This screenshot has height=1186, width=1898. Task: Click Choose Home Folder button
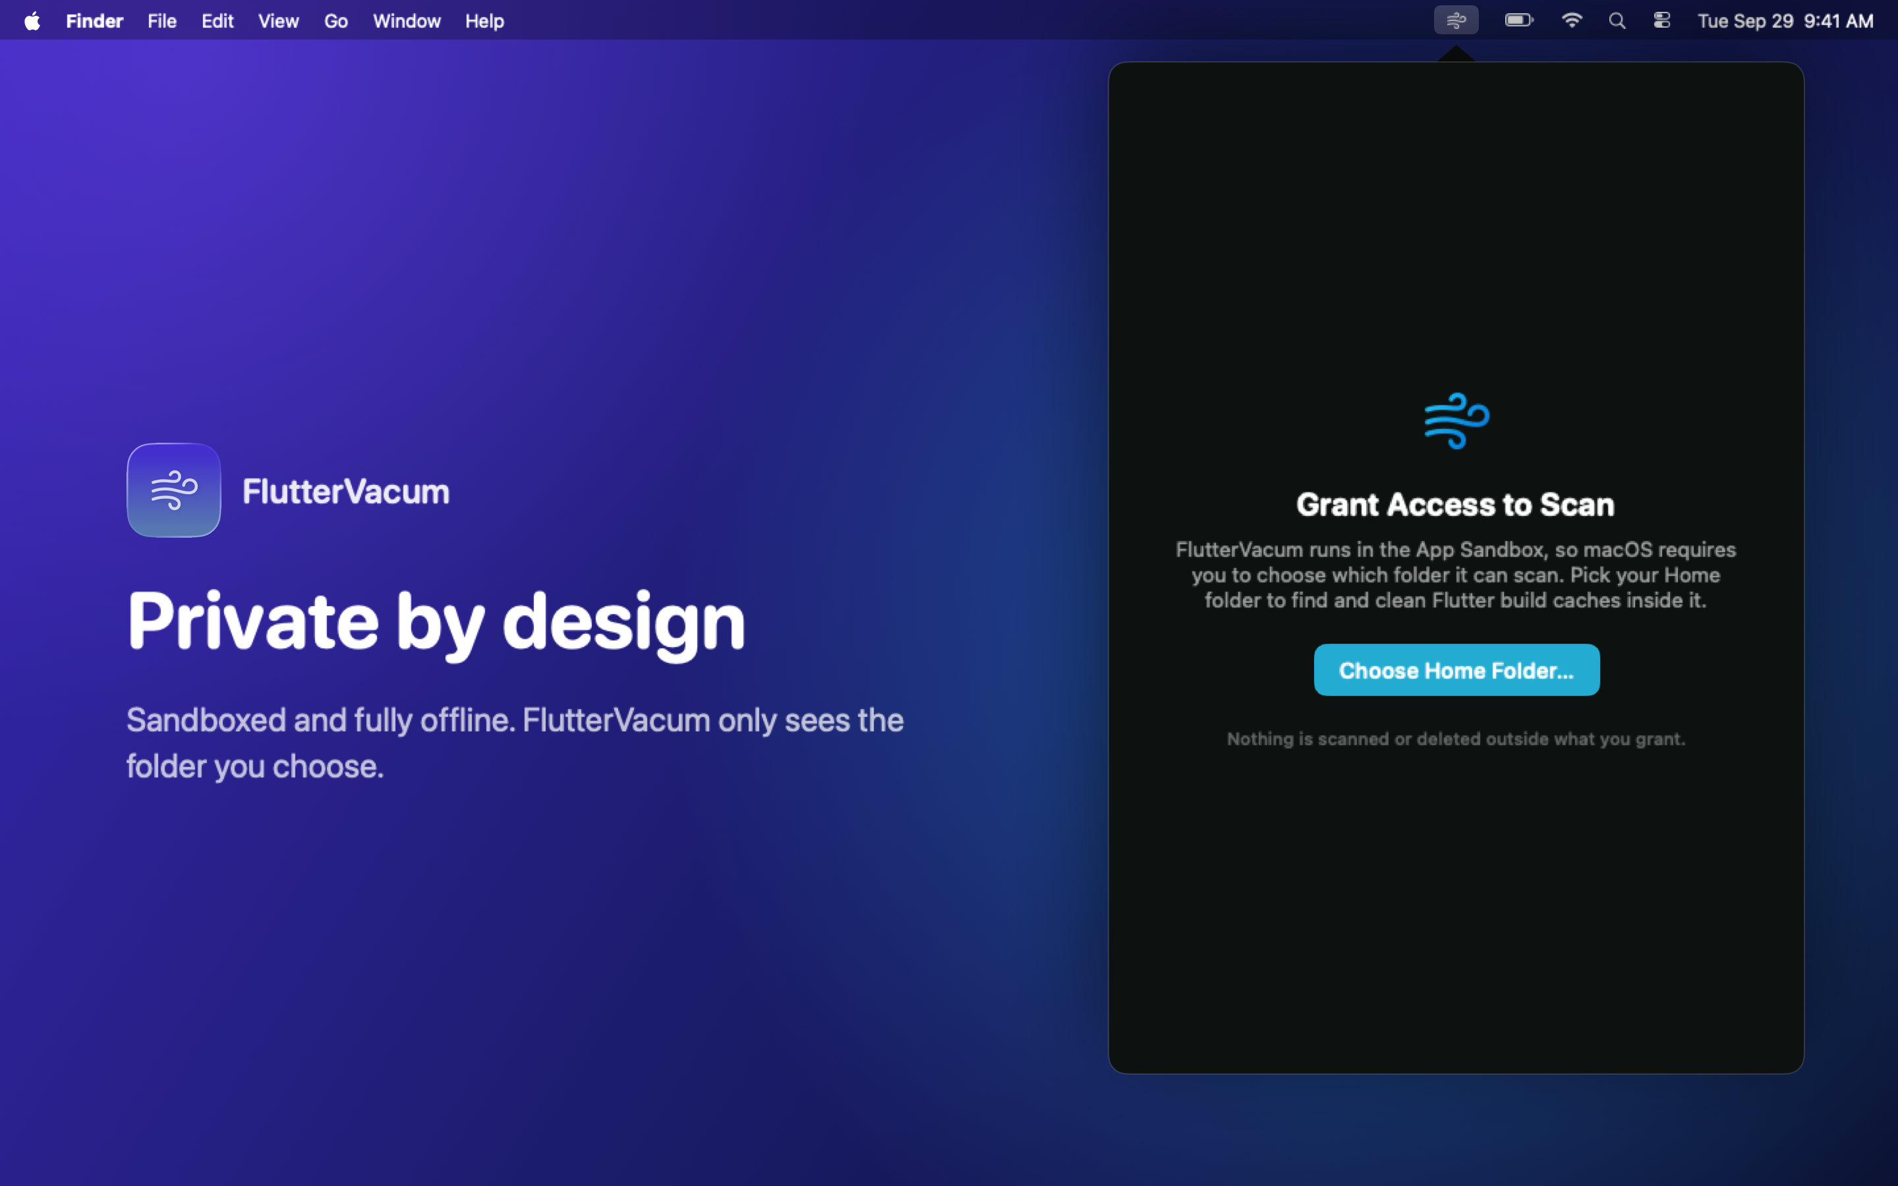(x=1456, y=670)
